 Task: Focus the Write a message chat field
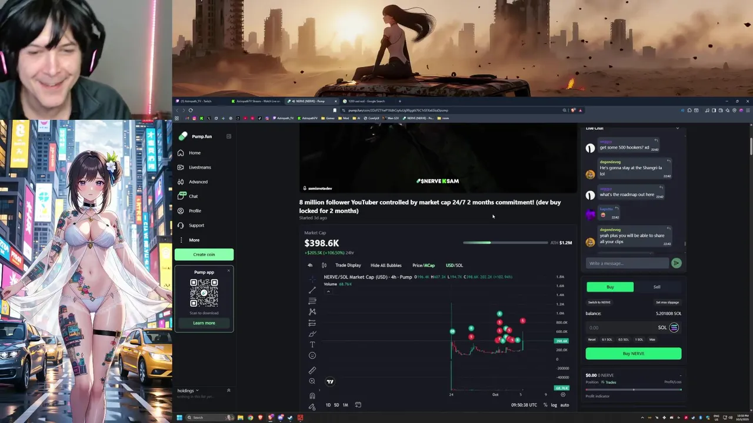627,263
